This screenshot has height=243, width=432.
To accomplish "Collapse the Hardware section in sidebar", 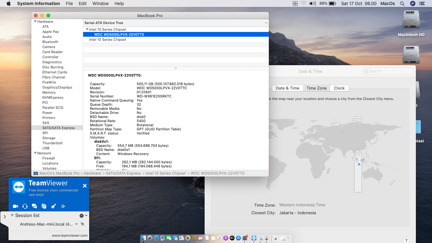I will tap(35, 22).
